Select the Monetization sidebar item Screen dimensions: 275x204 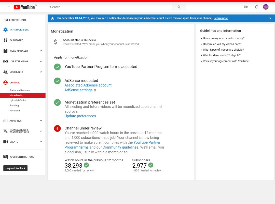(23, 95)
